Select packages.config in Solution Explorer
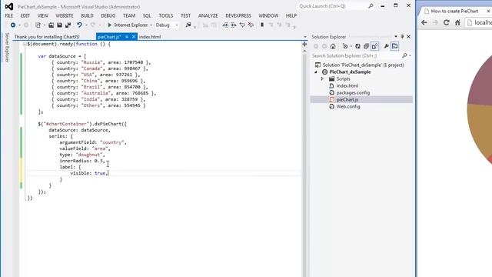 (353, 92)
